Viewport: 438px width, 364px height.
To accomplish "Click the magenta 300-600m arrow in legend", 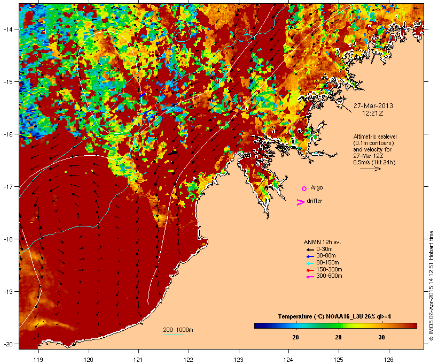I will pos(310,277).
